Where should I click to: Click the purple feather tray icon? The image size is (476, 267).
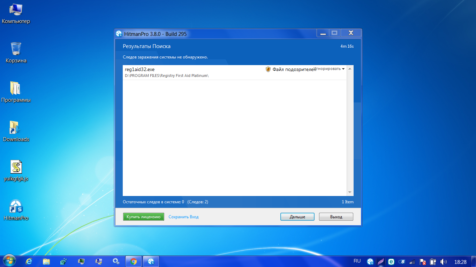(381, 261)
